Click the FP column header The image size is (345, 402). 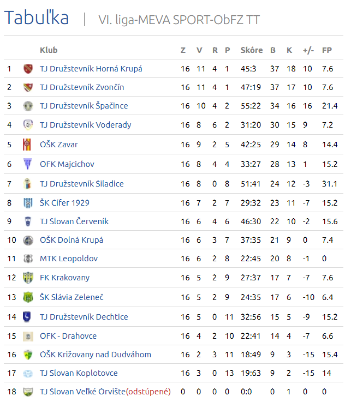click(x=327, y=50)
